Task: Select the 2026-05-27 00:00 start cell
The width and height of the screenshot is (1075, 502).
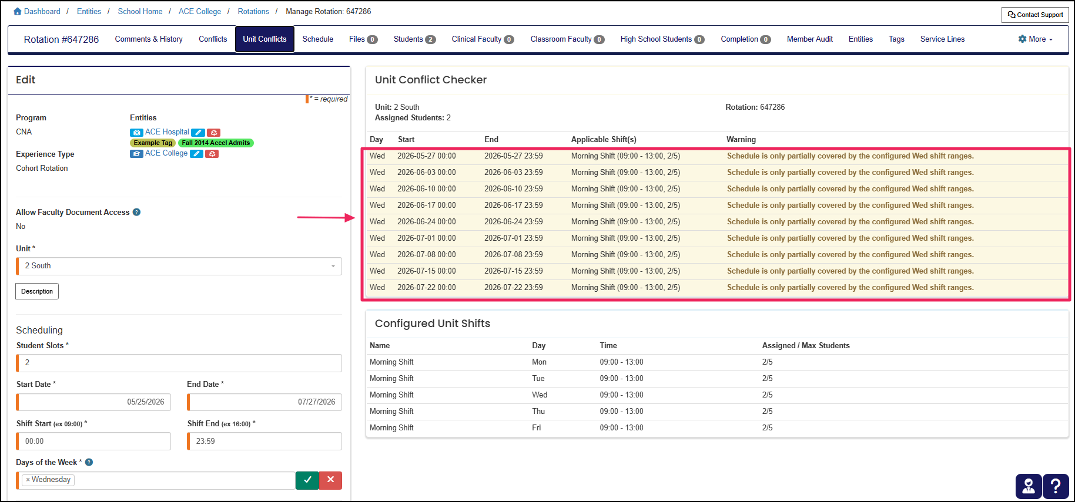Action: point(427,156)
